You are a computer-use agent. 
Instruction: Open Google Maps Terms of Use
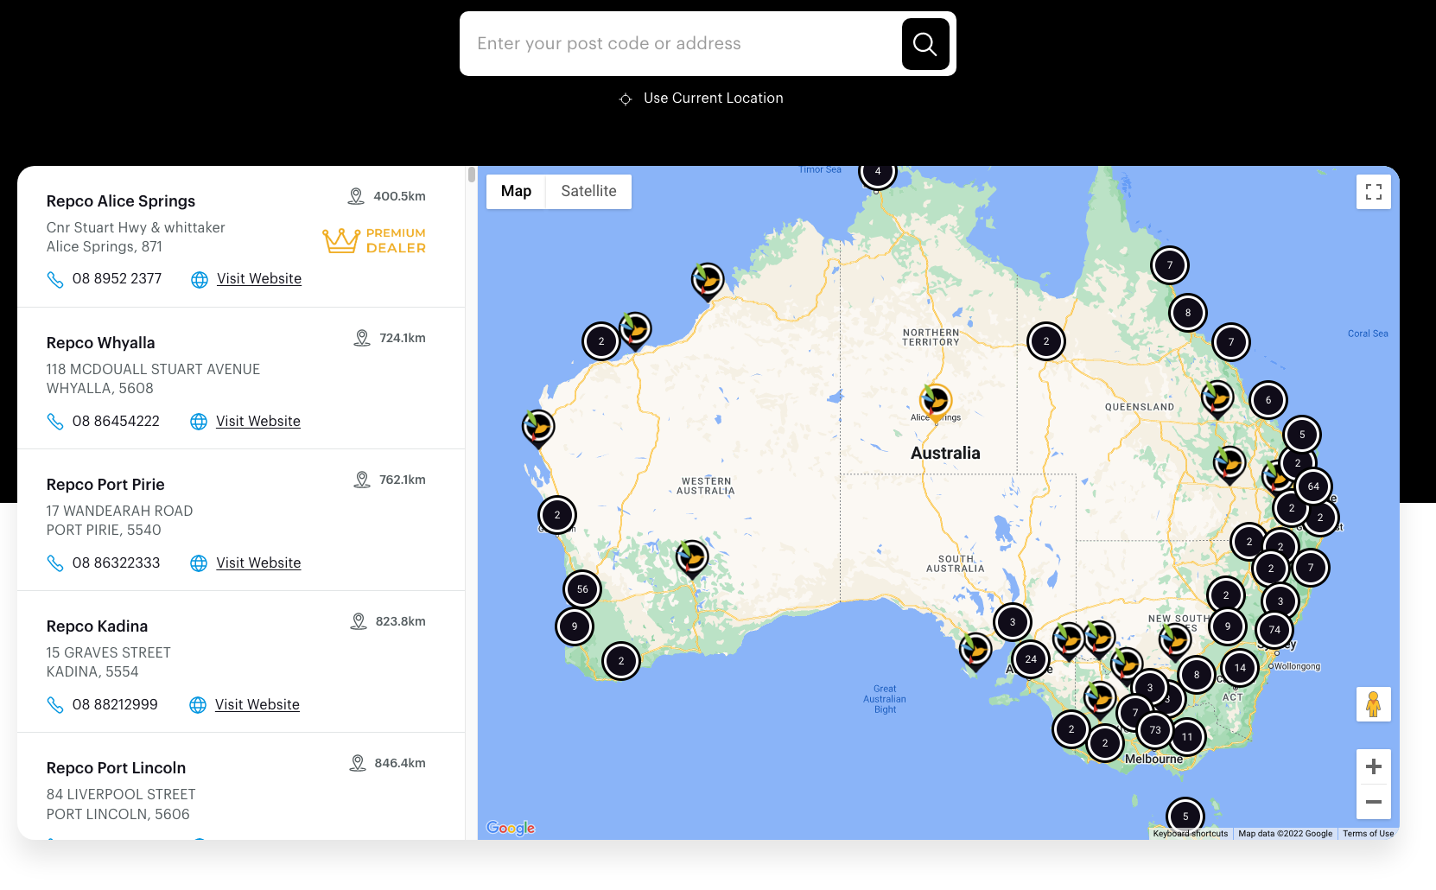click(x=1368, y=834)
